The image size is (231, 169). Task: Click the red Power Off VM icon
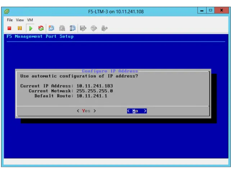(x=9, y=28)
